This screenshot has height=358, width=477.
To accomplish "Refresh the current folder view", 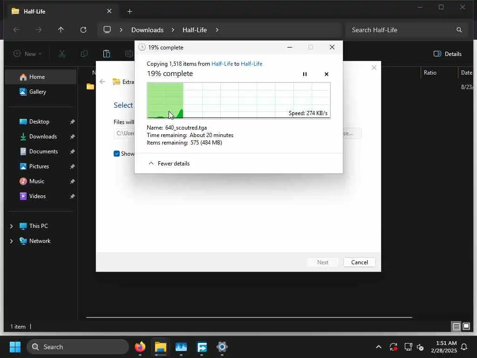I will (83, 30).
